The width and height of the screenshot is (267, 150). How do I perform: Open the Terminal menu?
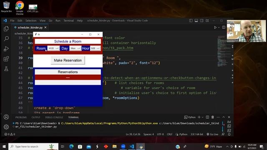68,20
